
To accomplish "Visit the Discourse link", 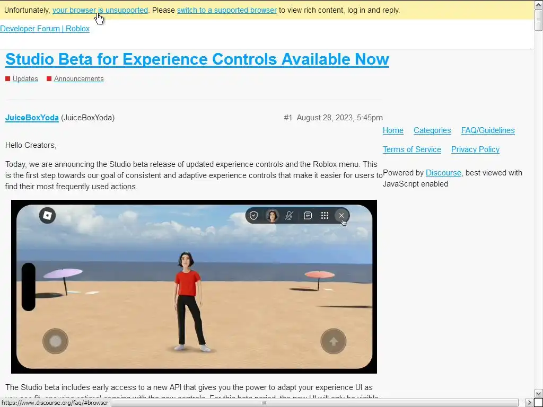I will point(443,173).
